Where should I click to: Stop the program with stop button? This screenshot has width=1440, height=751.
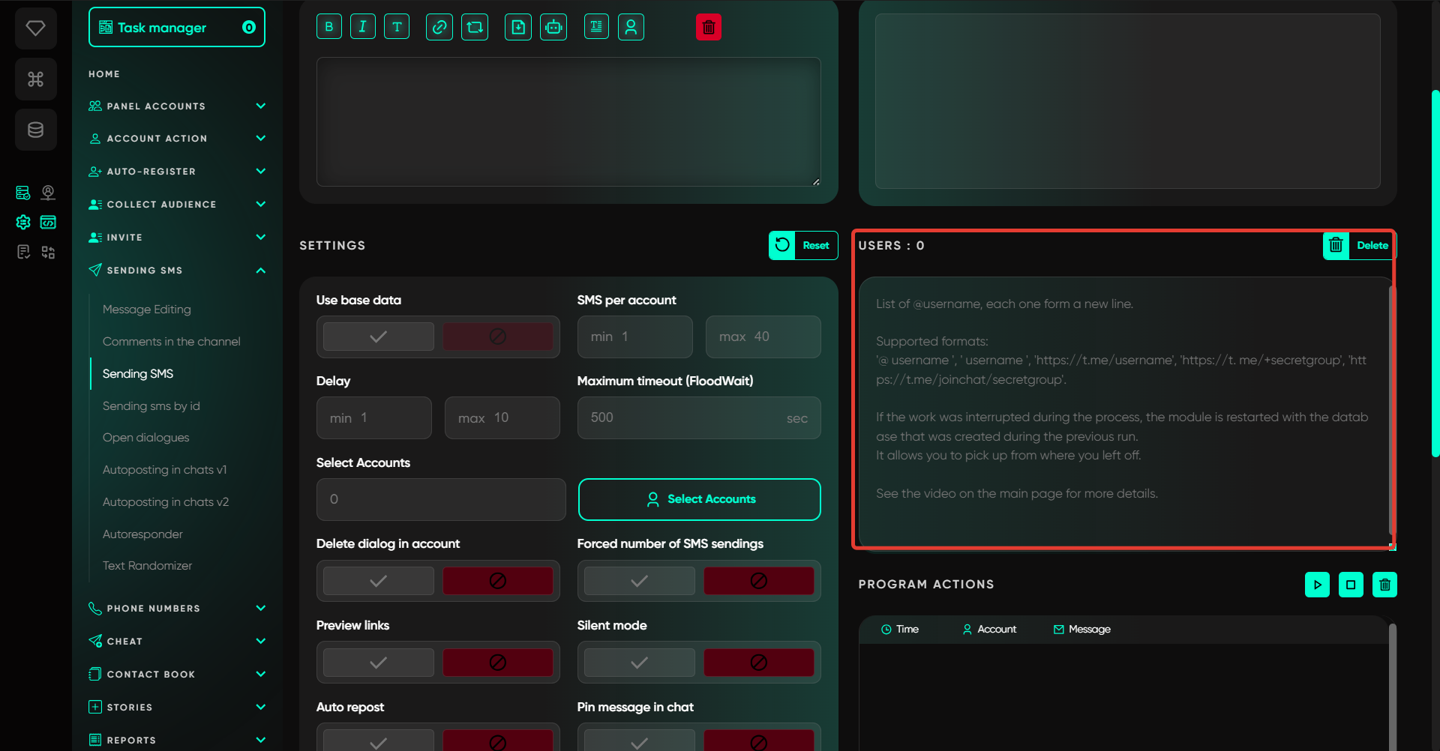(1351, 585)
